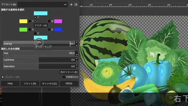188x106 pixels.
Task: Click the magenta M color swatch
Action: 58,21
